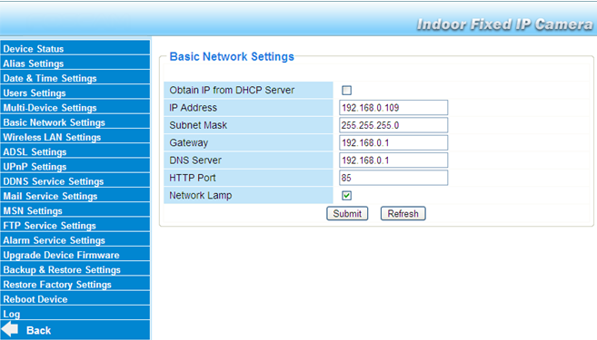Select Restore Factory Settings
Screen dimensions: 597x340
pos(57,285)
